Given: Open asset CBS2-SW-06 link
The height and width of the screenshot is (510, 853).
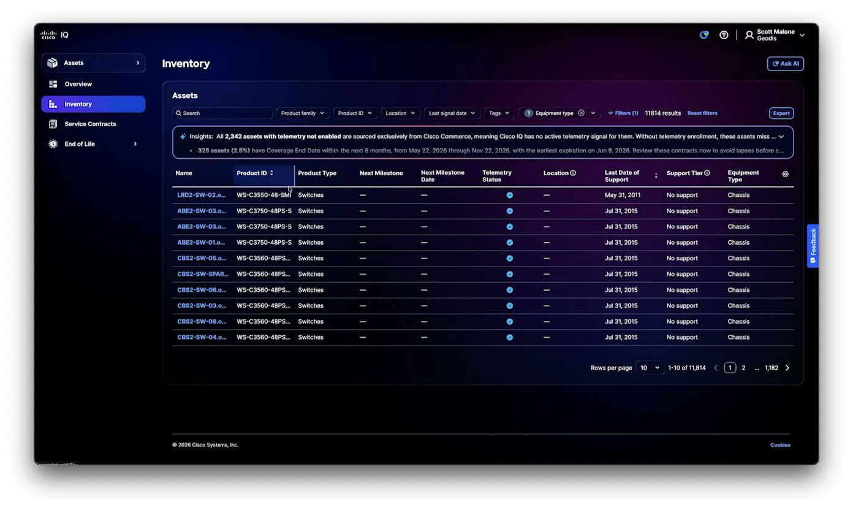Looking at the screenshot, I should tap(202, 290).
